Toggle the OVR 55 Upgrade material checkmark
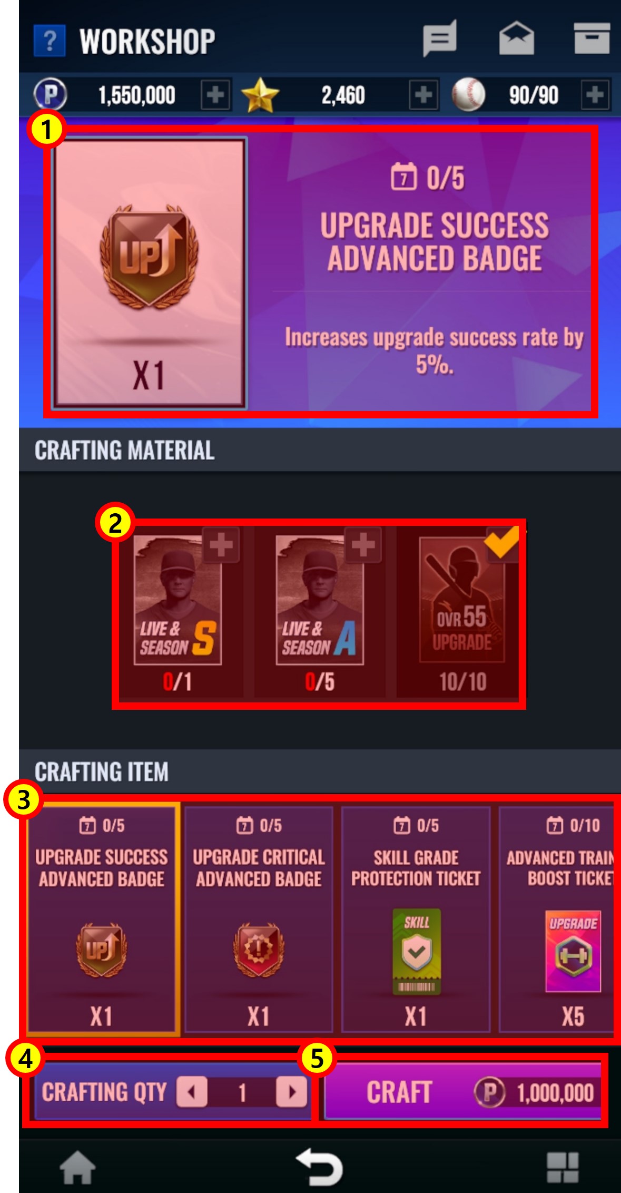The image size is (621, 1193). (x=501, y=543)
